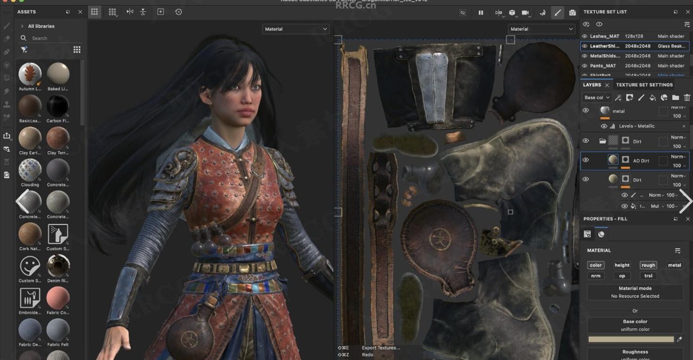Switch asset view using the grid icon
This screenshot has height=360, width=693.
click(x=77, y=50)
